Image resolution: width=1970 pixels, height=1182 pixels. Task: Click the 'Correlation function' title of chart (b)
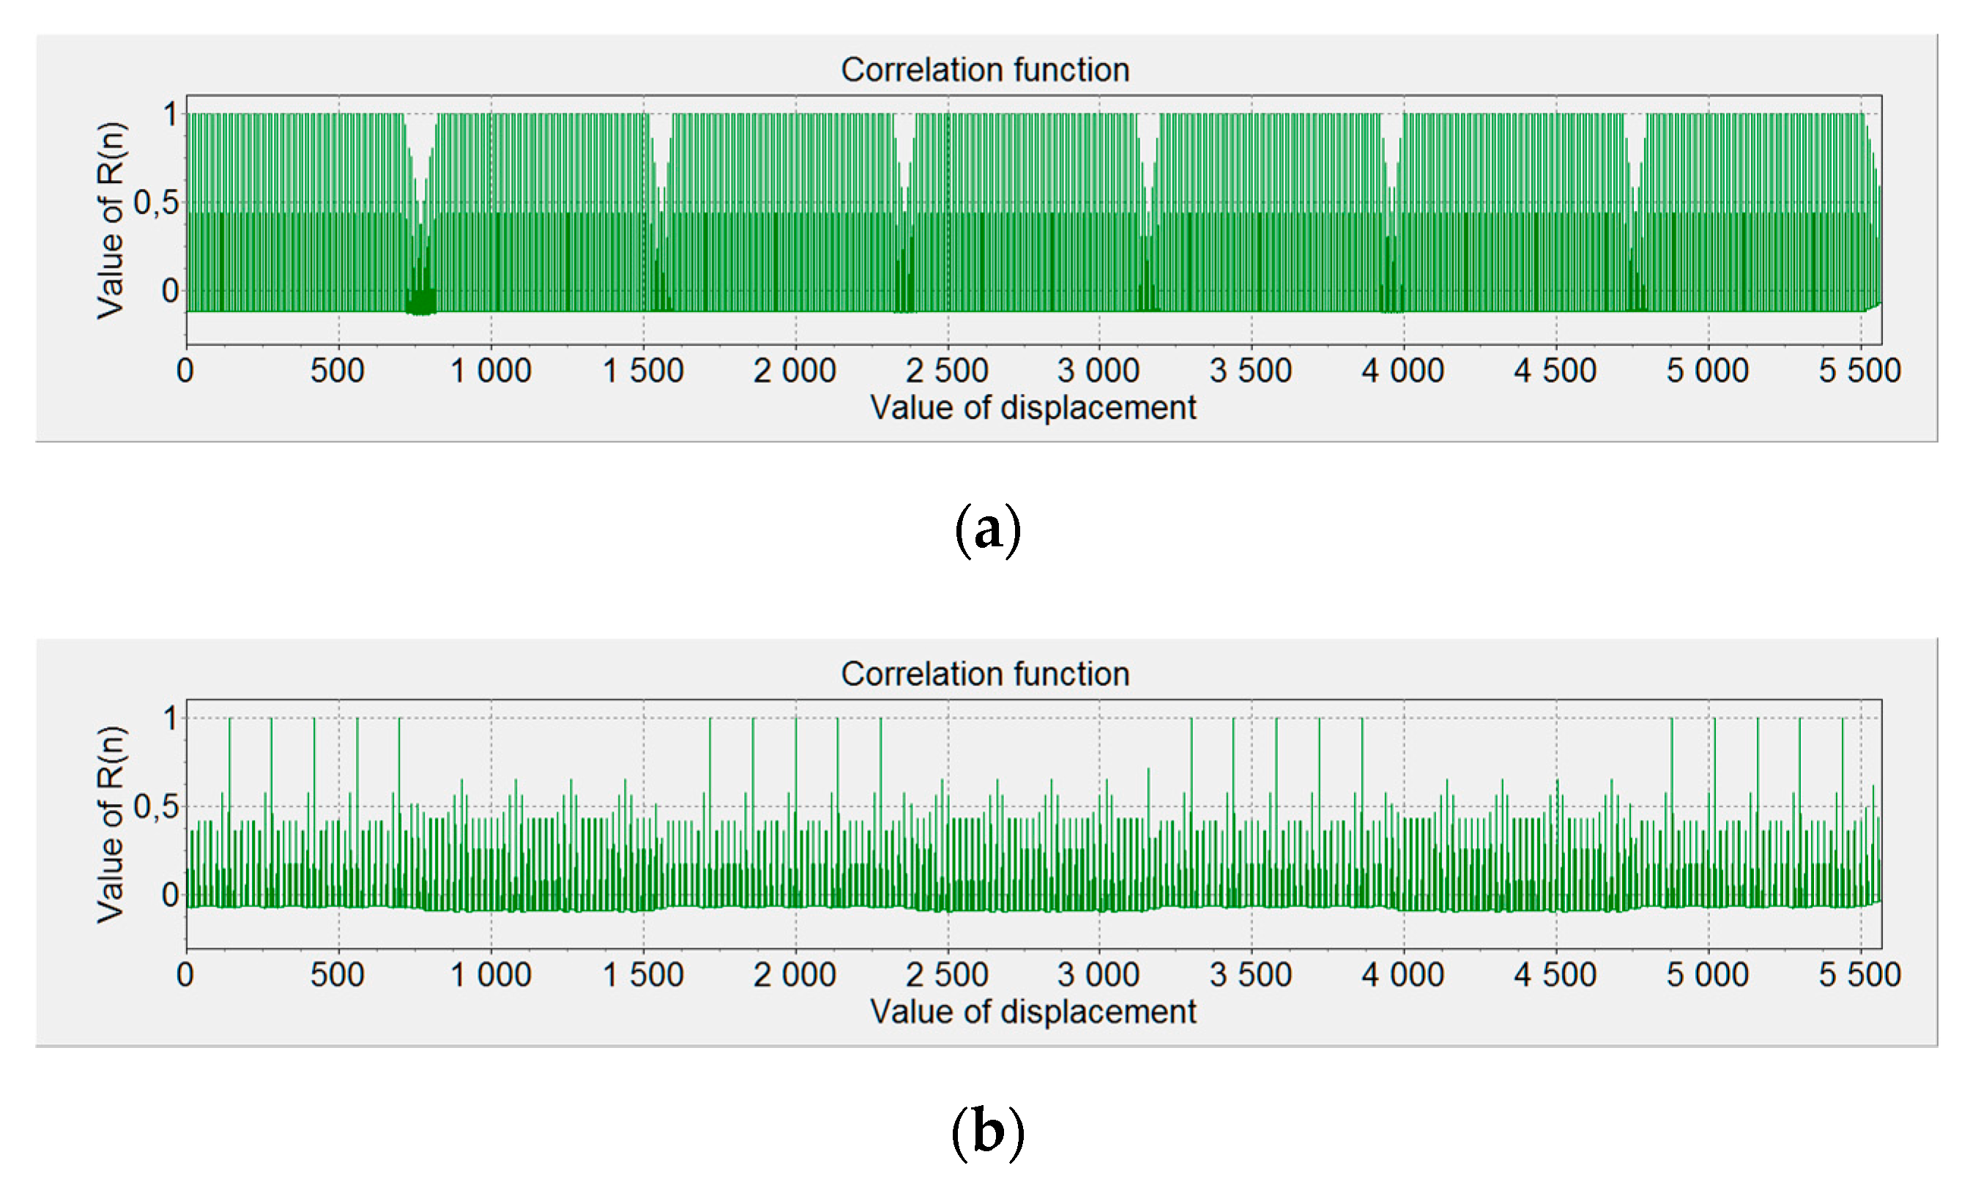pyautogui.click(x=984, y=674)
